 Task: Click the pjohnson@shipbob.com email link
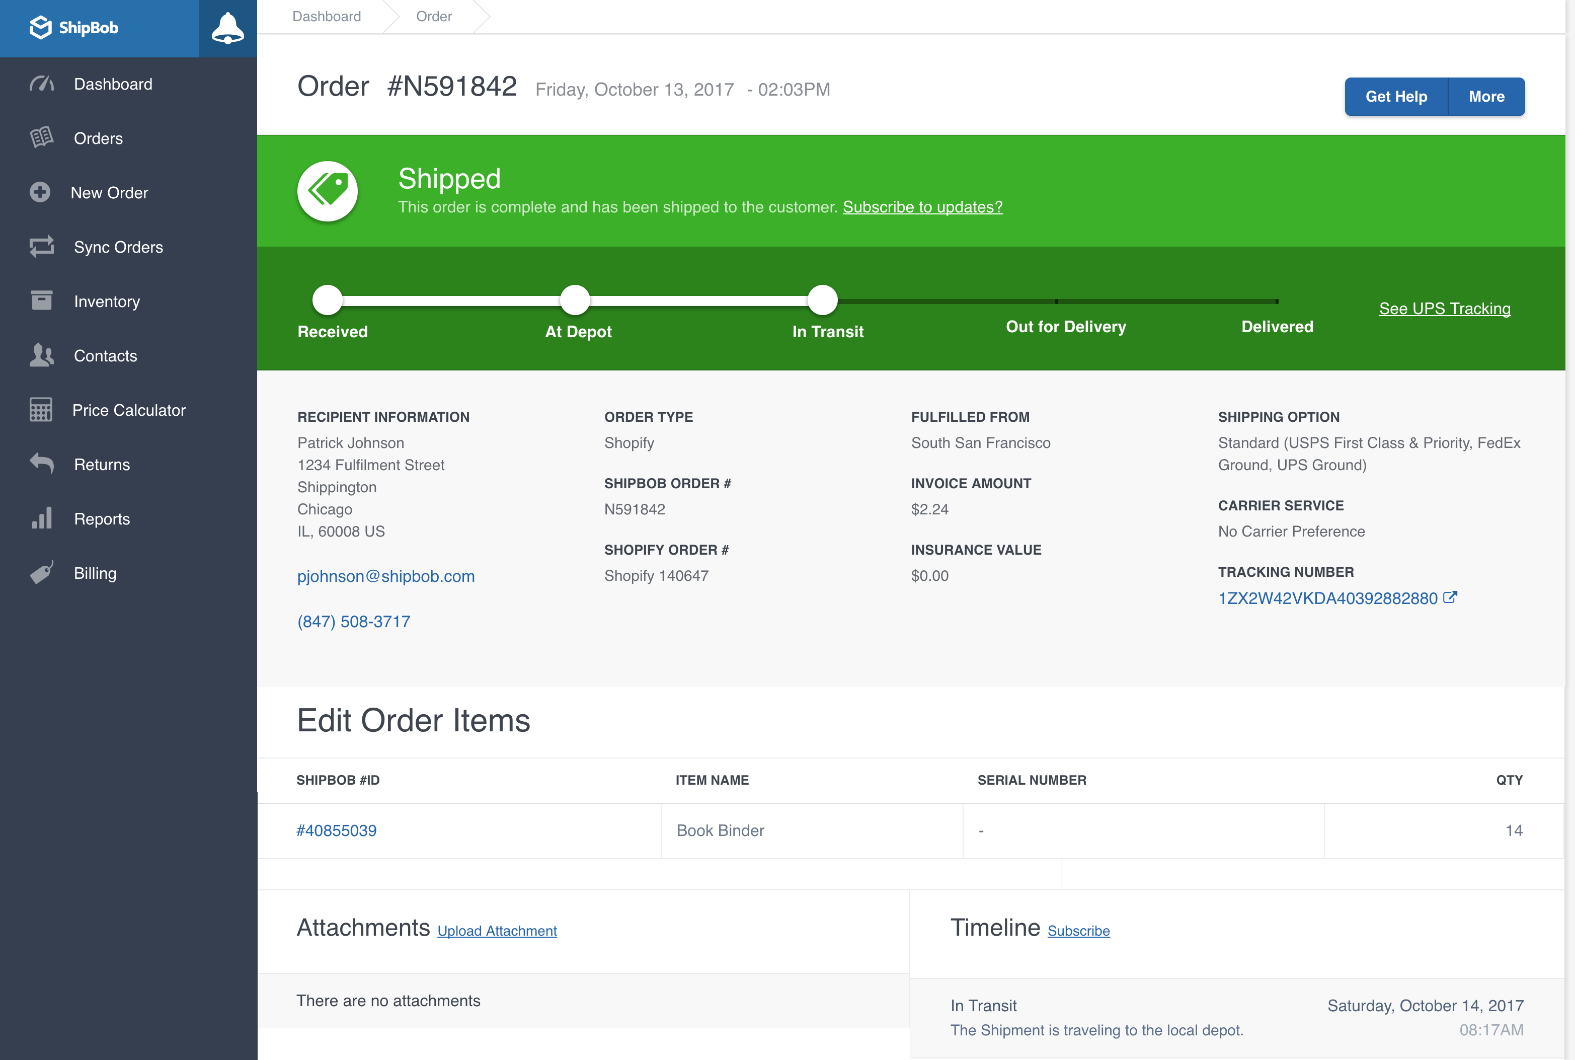[x=386, y=576]
